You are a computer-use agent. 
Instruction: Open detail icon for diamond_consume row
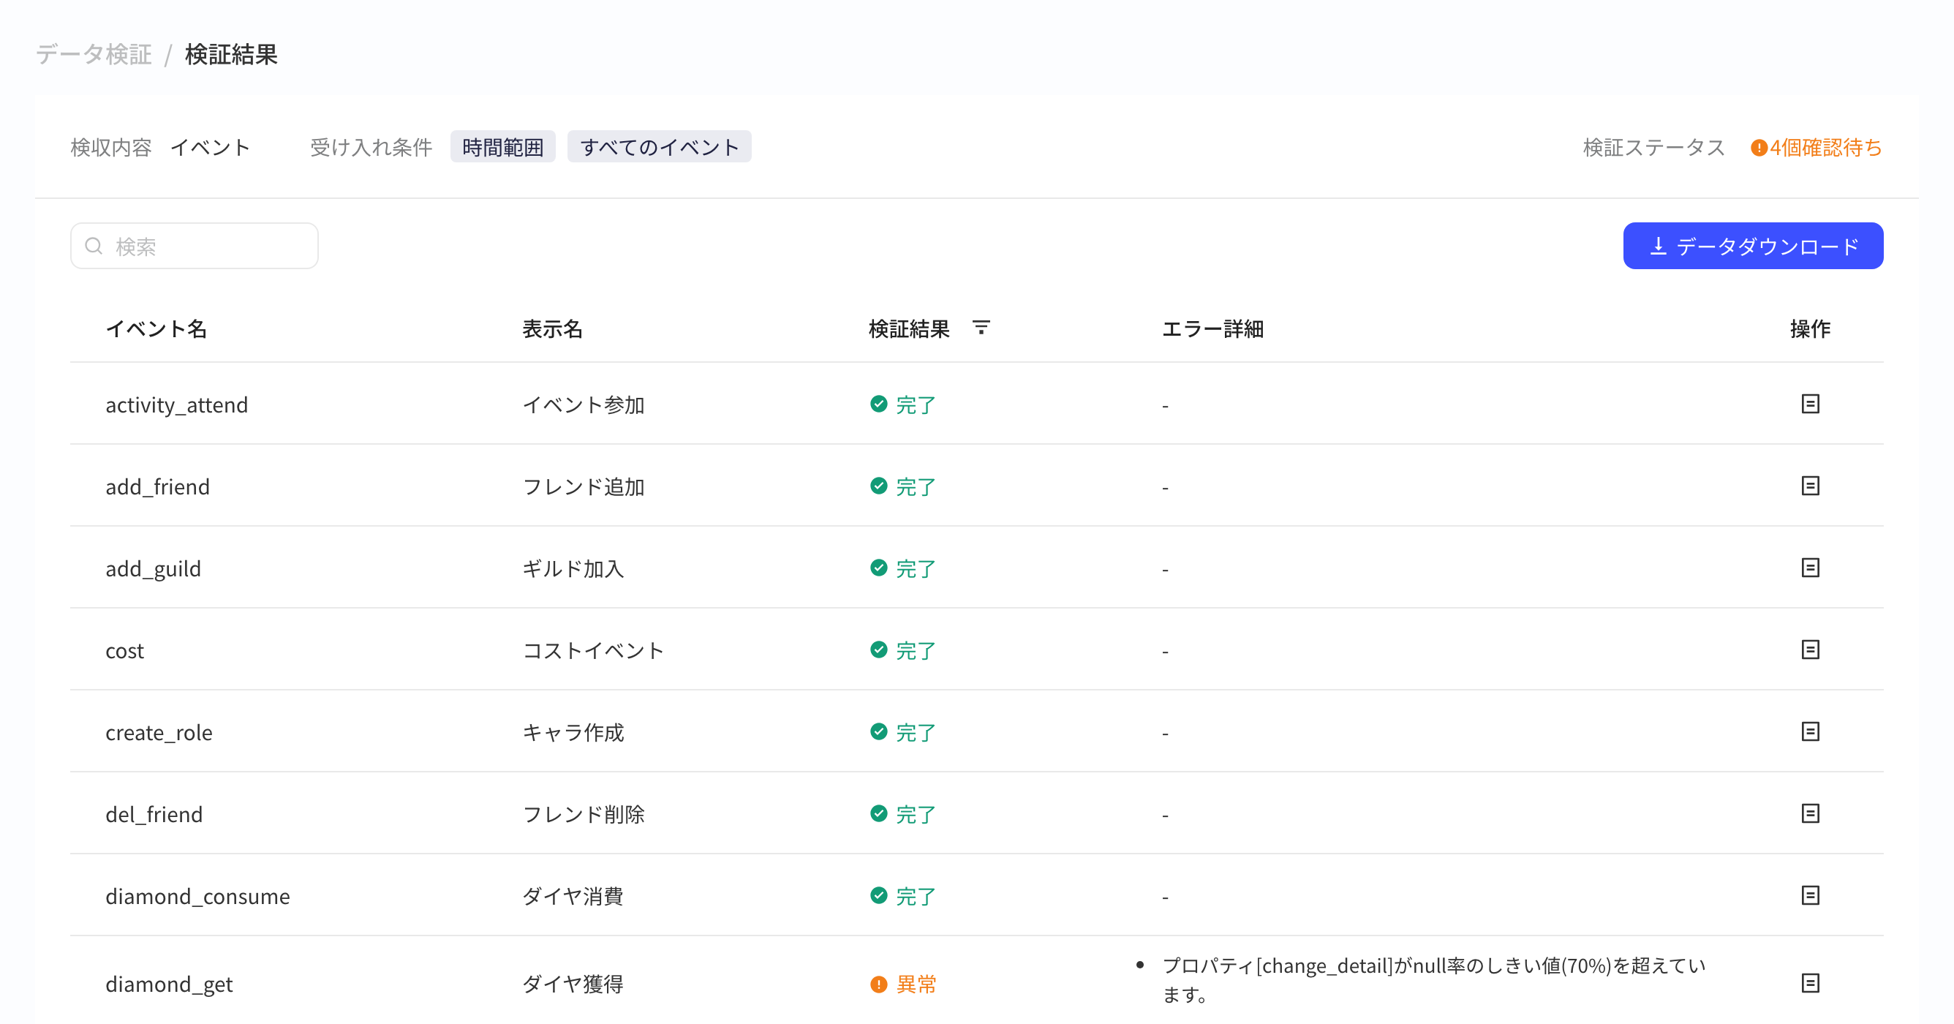[x=1810, y=895]
